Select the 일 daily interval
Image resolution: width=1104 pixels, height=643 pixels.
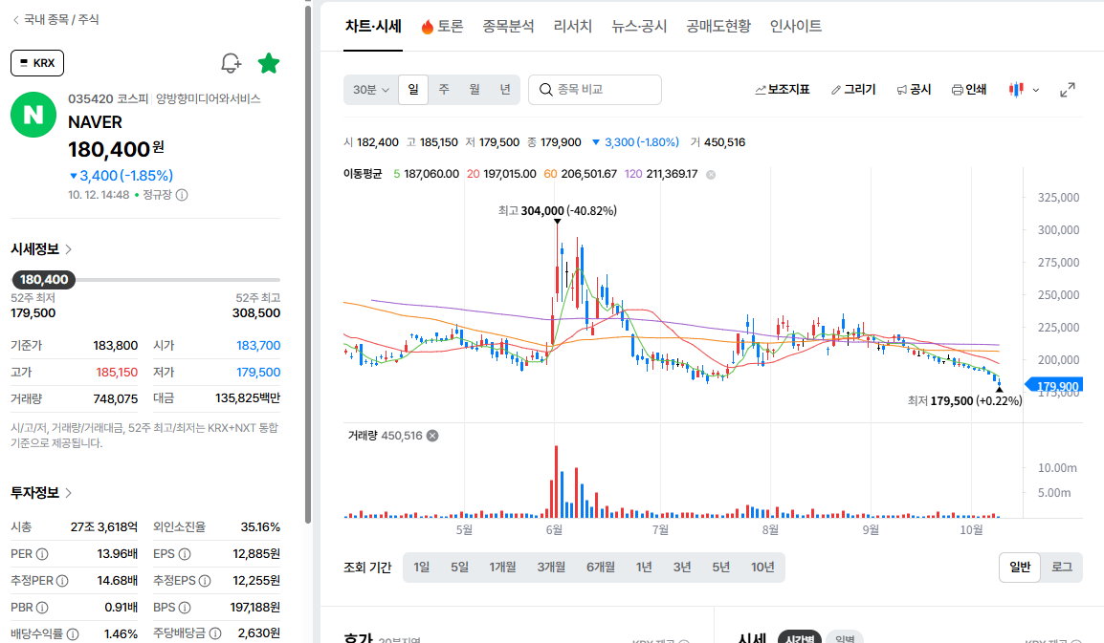pos(413,90)
